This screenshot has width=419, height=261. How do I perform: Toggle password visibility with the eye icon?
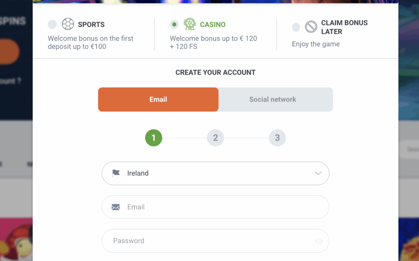tap(319, 241)
